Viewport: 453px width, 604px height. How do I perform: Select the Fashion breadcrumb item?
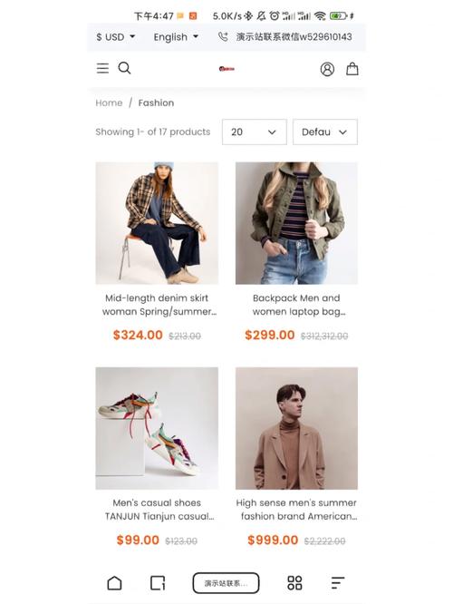(156, 102)
